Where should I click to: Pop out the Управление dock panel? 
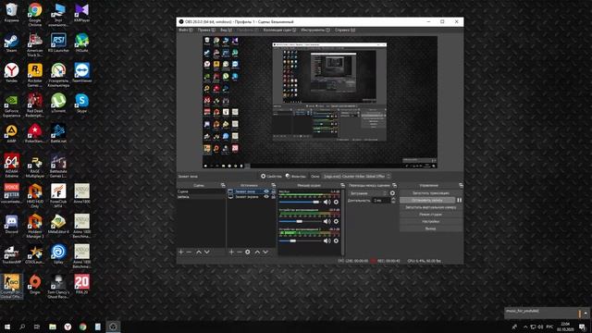461,185
